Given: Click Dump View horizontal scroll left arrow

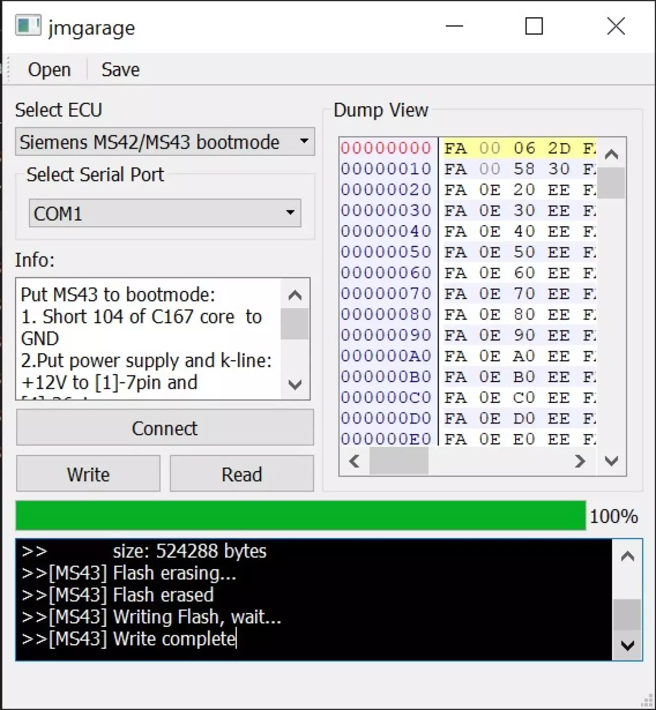Looking at the screenshot, I should (x=354, y=461).
